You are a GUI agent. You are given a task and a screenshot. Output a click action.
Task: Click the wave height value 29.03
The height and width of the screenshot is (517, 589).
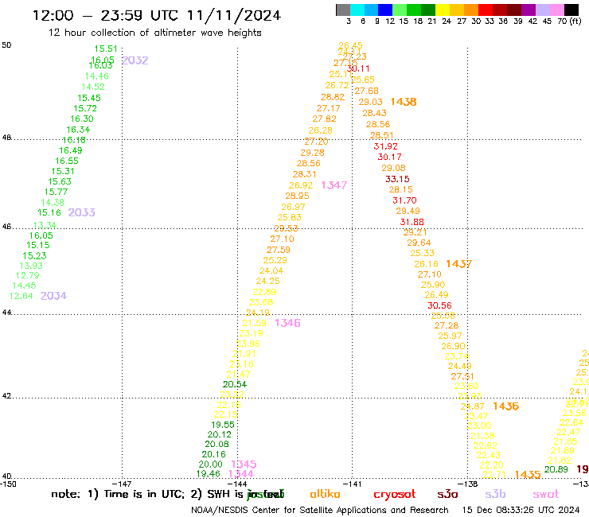(370, 102)
